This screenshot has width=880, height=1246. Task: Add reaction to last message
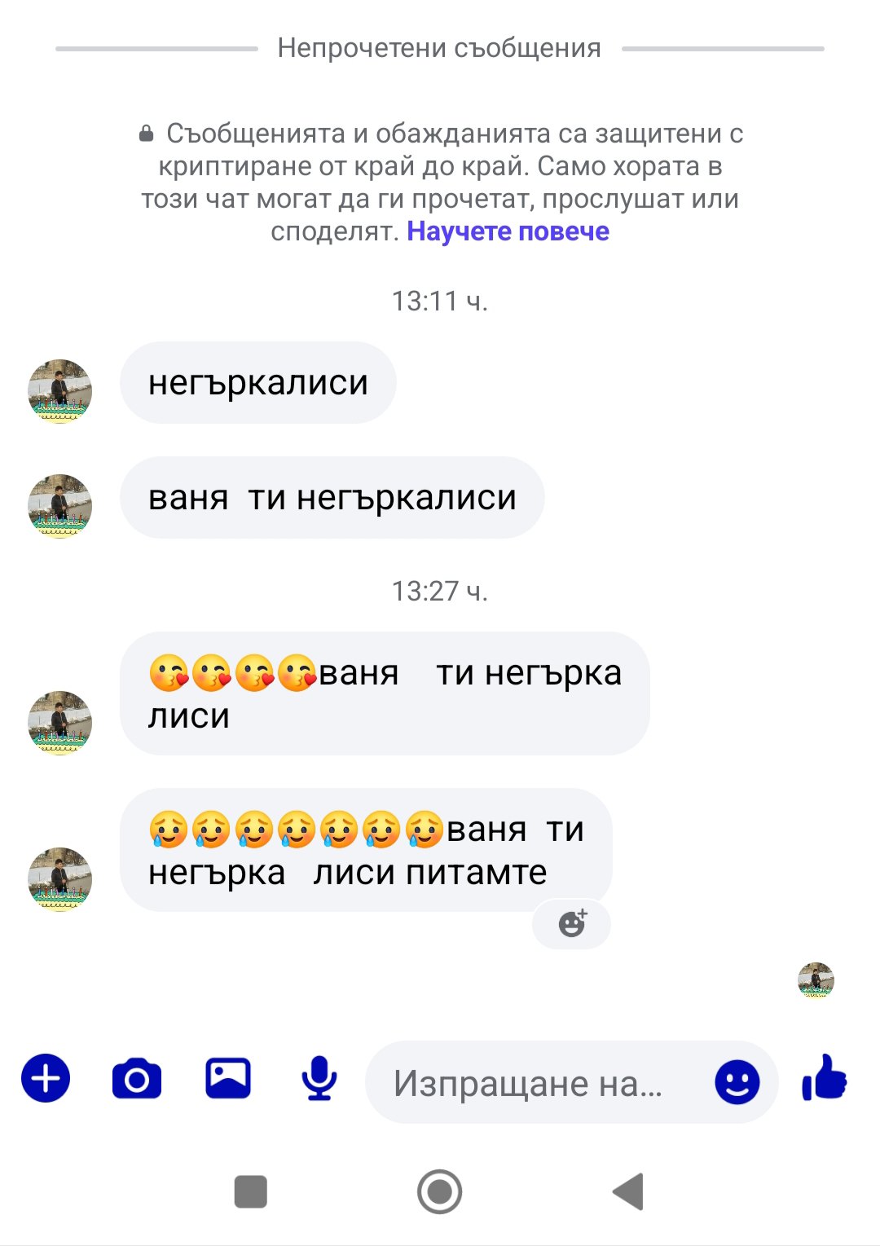click(572, 924)
